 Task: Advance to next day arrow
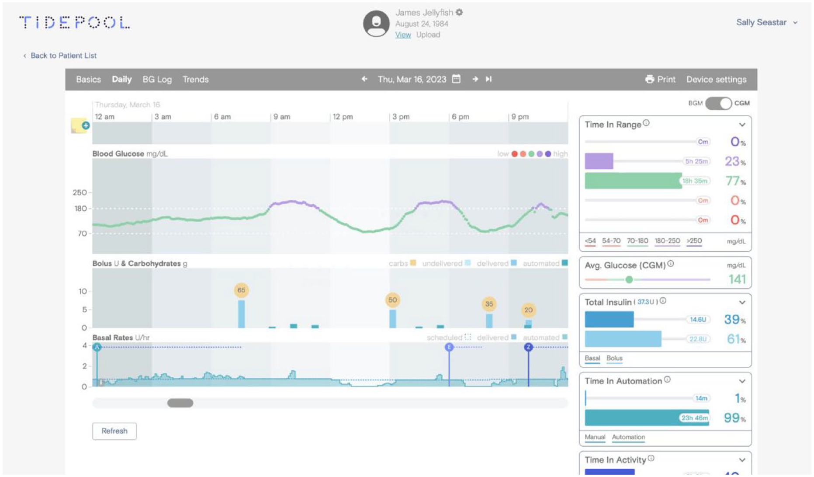click(x=475, y=79)
